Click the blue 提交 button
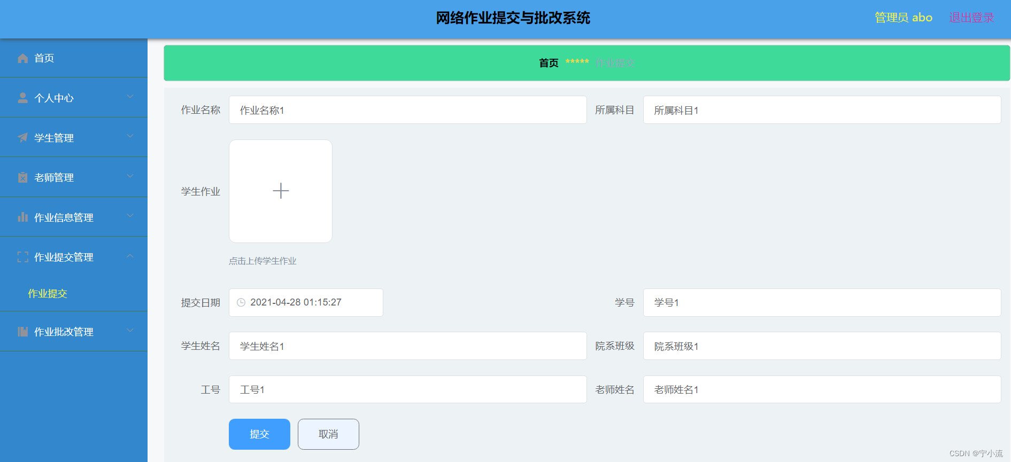Image resolution: width=1011 pixels, height=462 pixels. [259, 434]
